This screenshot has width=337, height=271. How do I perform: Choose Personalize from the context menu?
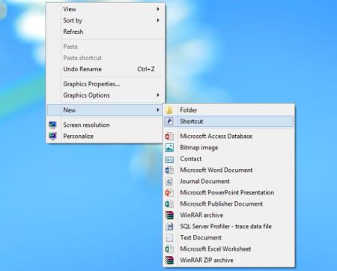105,136
